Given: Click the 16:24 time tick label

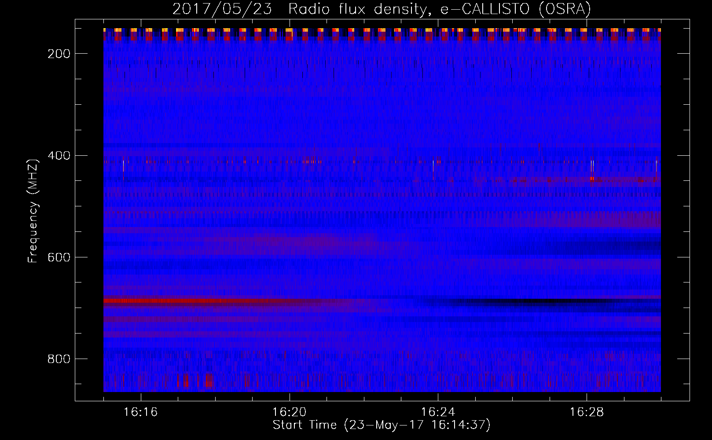Looking at the screenshot, I should [438, 412].
